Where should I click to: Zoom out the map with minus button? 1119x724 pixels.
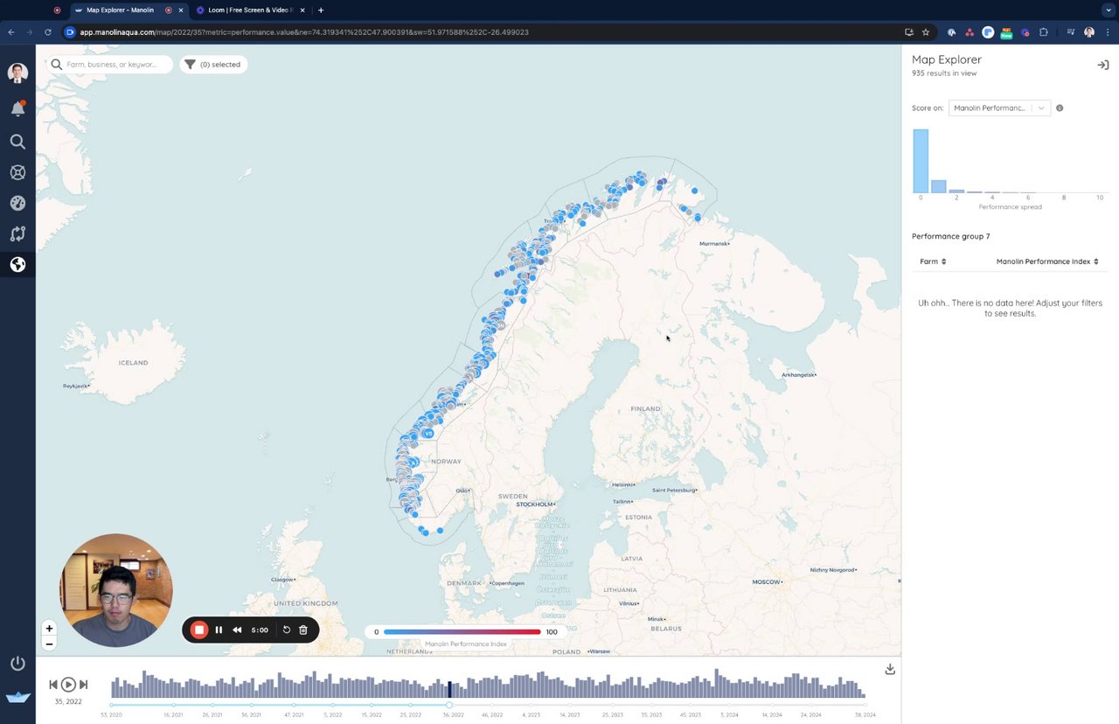click(x=49, y=644)
